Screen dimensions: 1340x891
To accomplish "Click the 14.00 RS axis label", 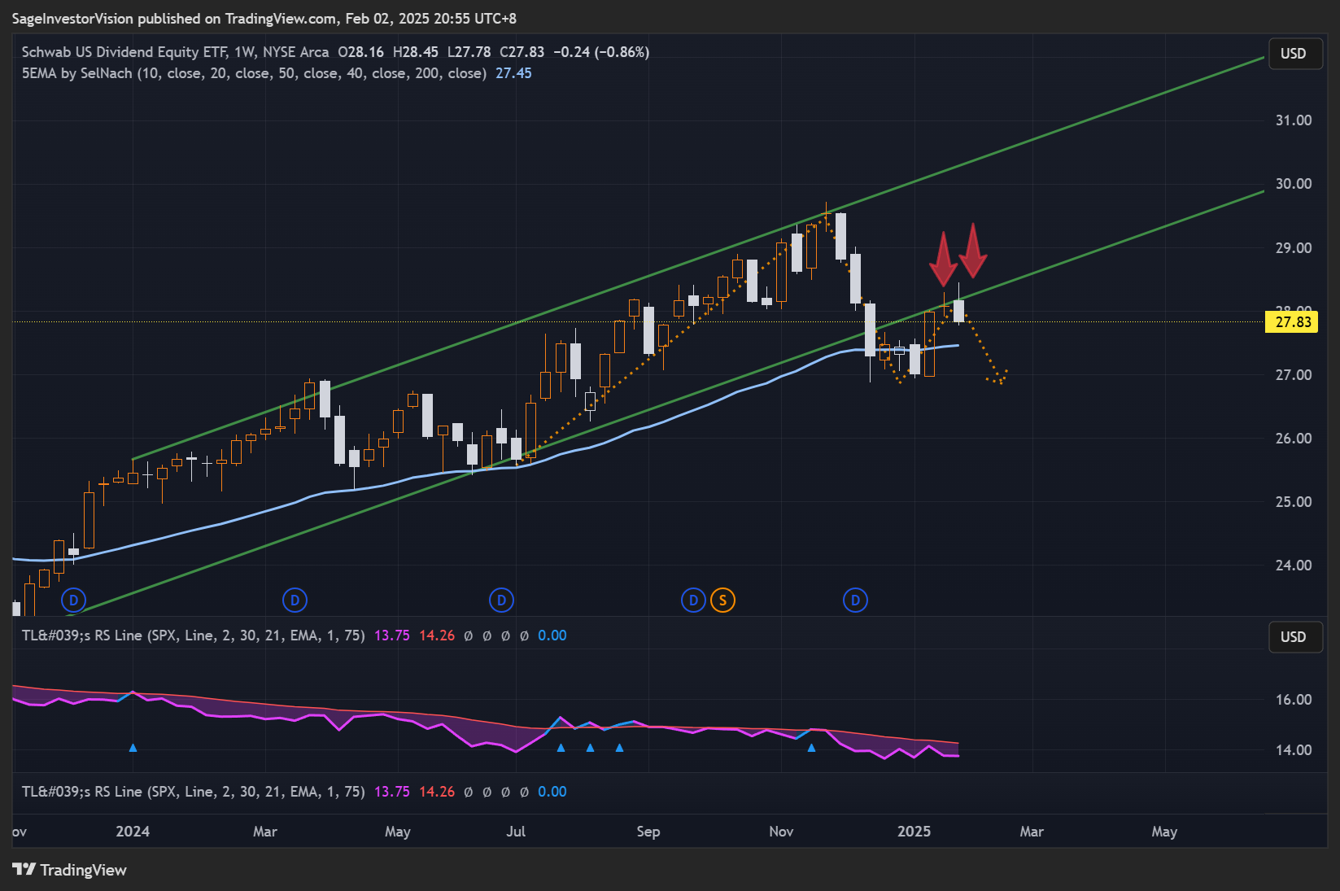I will (1294, 750).
